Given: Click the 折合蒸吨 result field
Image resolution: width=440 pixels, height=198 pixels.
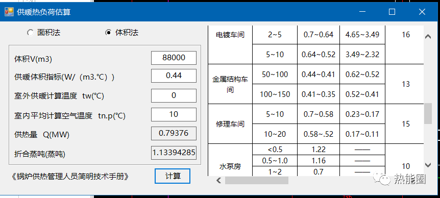Looking at the screenshot, I should (174, 153).
